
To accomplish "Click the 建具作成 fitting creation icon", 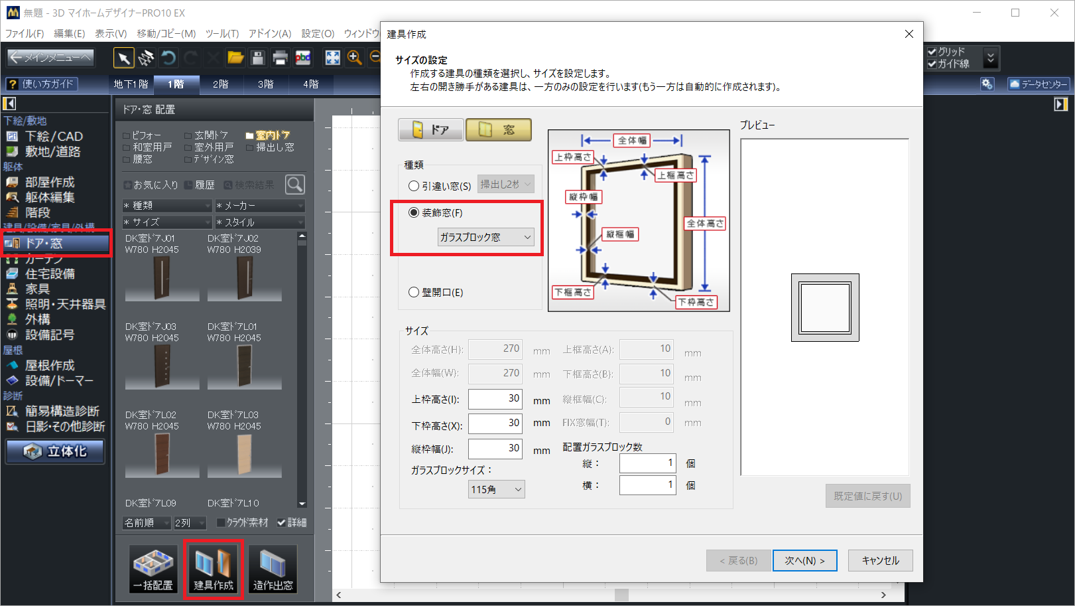I will coord(213,569).
